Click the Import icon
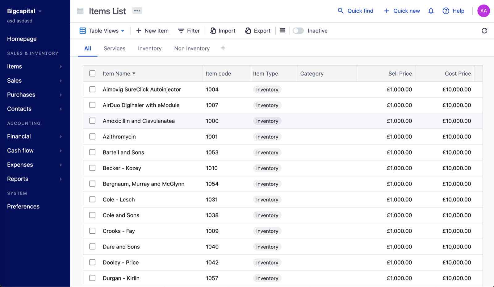 (x=213, y=31)
